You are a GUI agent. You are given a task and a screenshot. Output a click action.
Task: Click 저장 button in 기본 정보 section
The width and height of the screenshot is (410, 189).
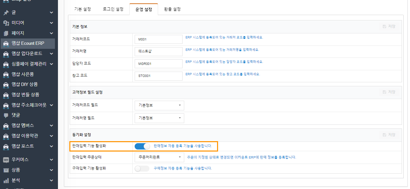click(x=389, y=26)
